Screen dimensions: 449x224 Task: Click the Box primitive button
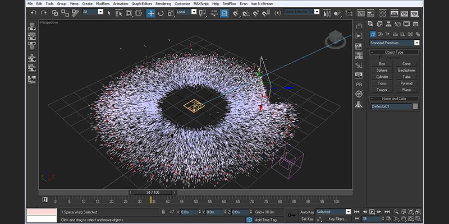pos(382,64)
